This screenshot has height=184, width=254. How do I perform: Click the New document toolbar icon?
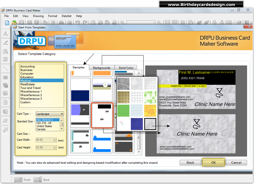(7, 23)
